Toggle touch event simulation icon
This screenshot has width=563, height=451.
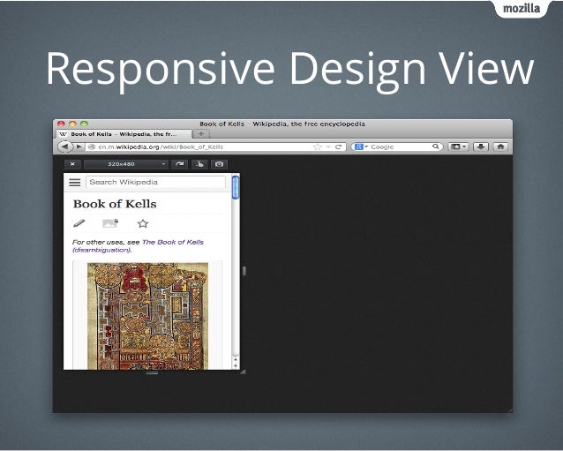[199, 164]
